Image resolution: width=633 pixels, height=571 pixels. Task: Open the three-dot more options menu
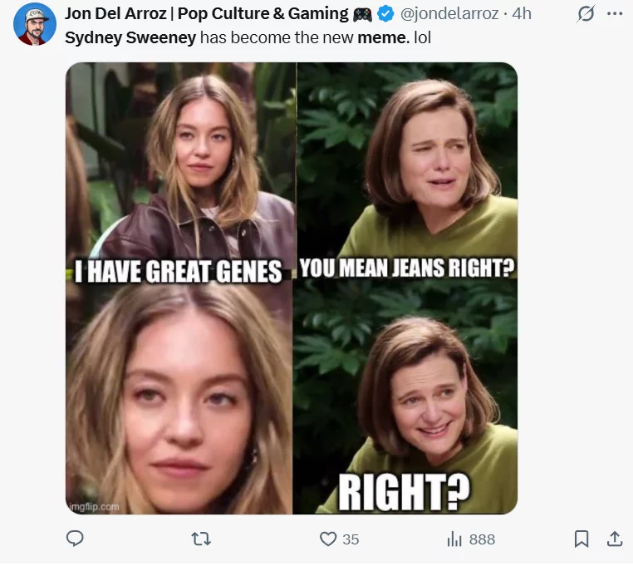point(615,14)
